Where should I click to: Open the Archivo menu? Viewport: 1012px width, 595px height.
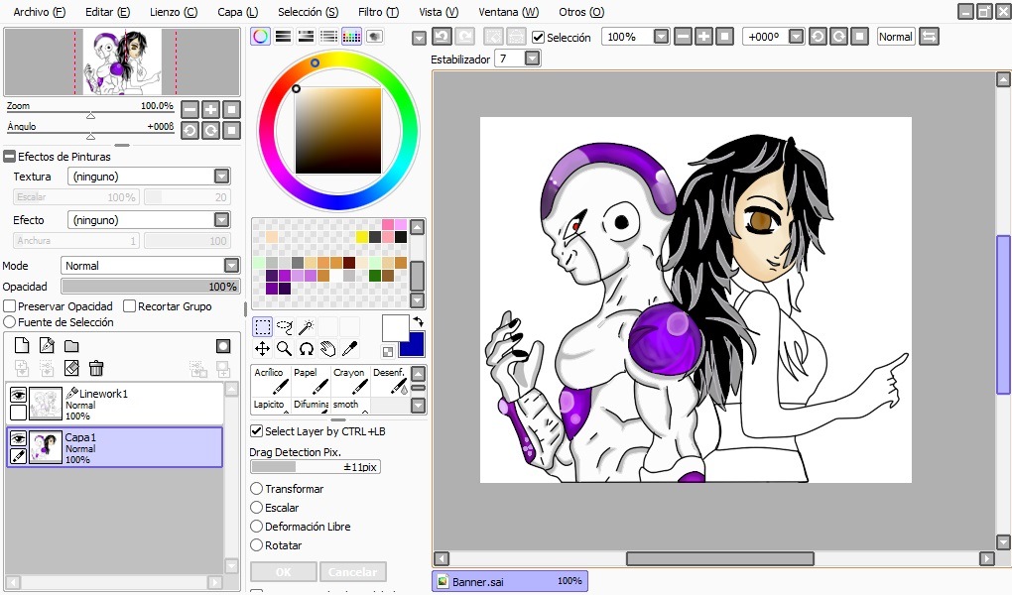[x=40, y=12]
